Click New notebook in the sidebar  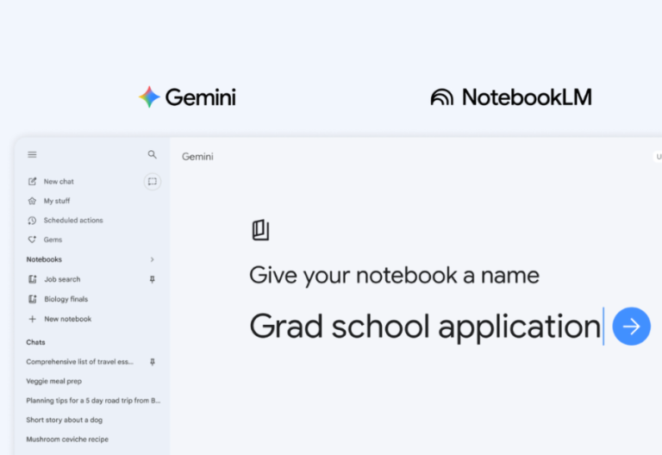click(67, 319)
